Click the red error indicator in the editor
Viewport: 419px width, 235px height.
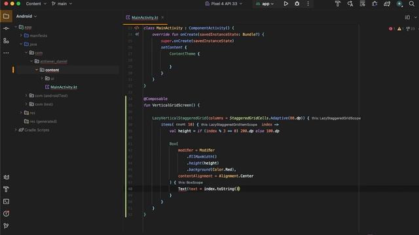point(392,29)
